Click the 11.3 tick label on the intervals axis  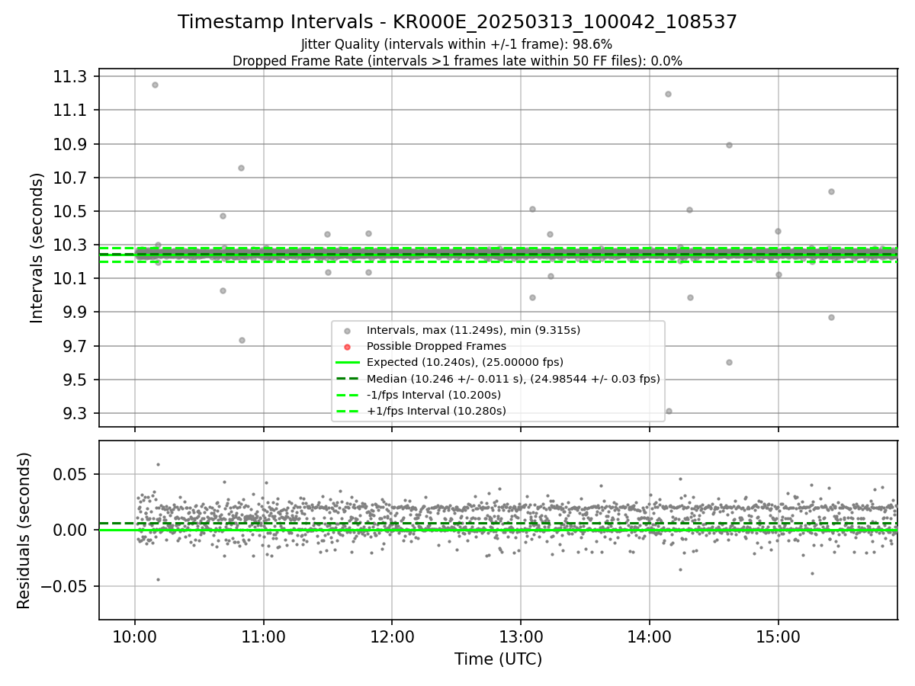pyautogui.click(x=71, y=76)
